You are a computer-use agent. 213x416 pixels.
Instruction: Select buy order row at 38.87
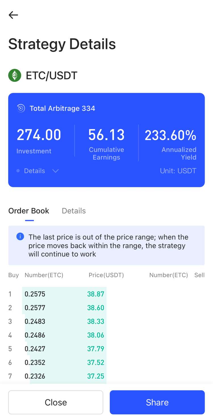pos(64,294)
